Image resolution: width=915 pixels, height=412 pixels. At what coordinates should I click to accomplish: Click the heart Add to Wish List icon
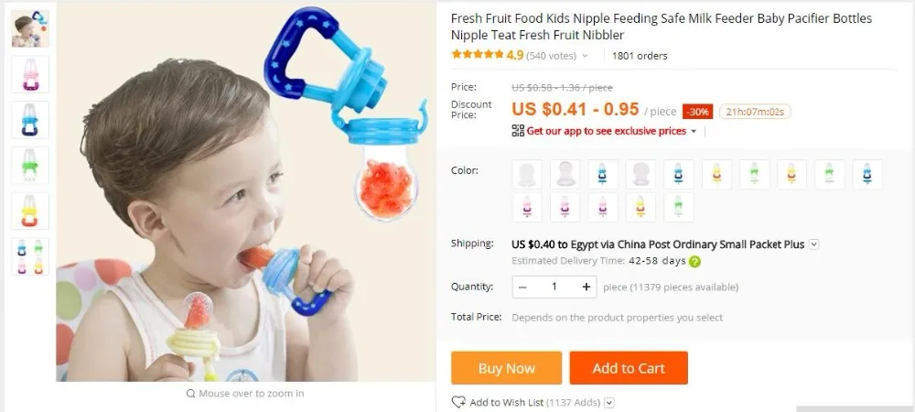tap(458, 402)
